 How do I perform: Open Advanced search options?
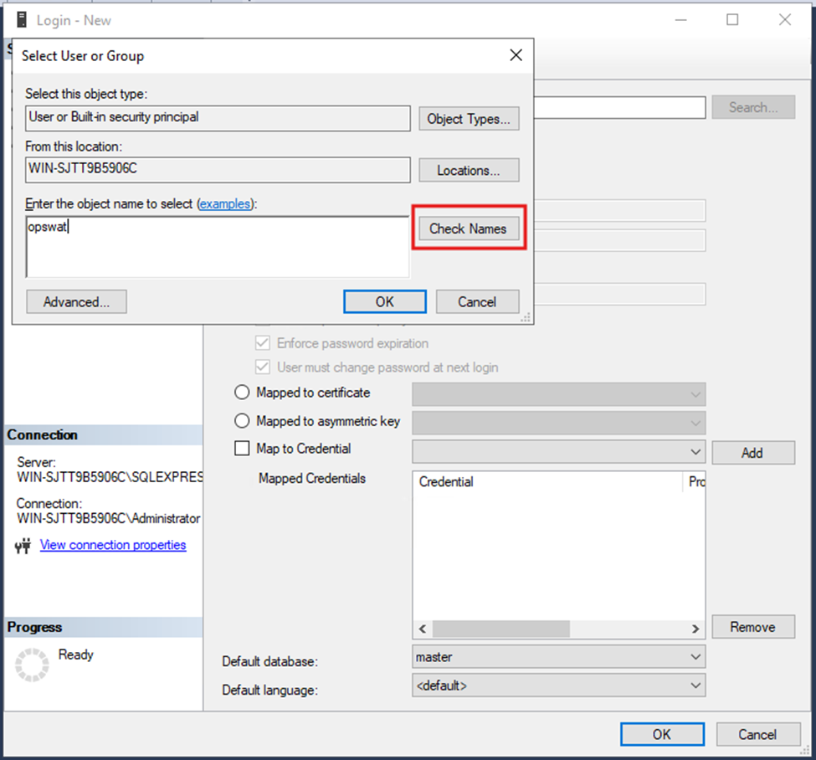coord(76,302)
